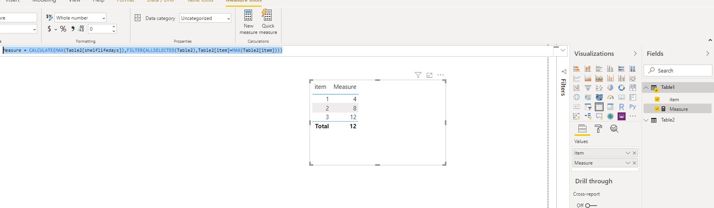Open the visual's more options ellipsis
The image size is (714, 208).
pyautogui.click(x=441, y=75)
